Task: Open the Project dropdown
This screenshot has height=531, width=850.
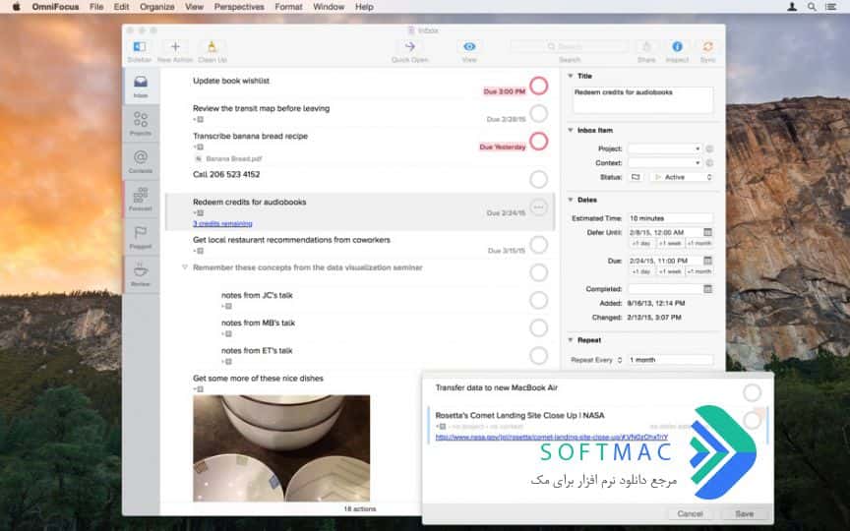Action: 665,148
